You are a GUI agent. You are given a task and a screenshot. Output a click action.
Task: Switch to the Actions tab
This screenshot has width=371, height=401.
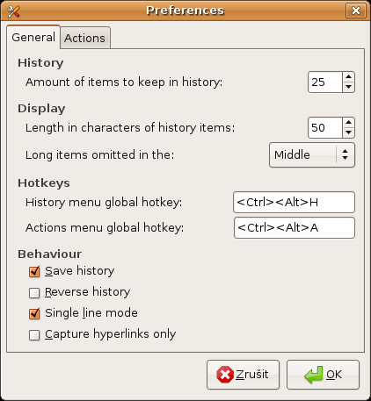pyautogui.click(x=85, y=38)
